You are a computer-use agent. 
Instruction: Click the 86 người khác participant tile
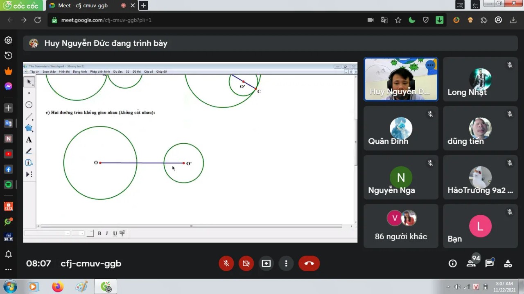click(401, 226)
